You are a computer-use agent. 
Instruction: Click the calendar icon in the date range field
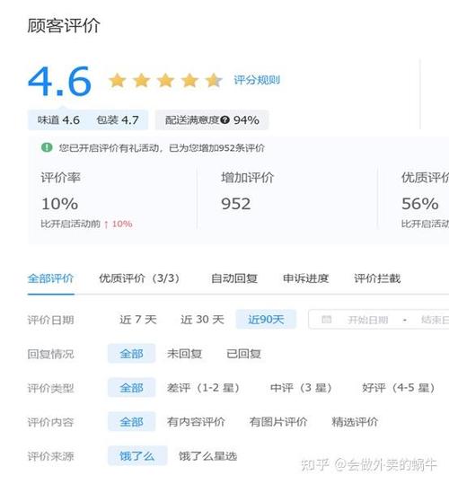pos(326,320)
